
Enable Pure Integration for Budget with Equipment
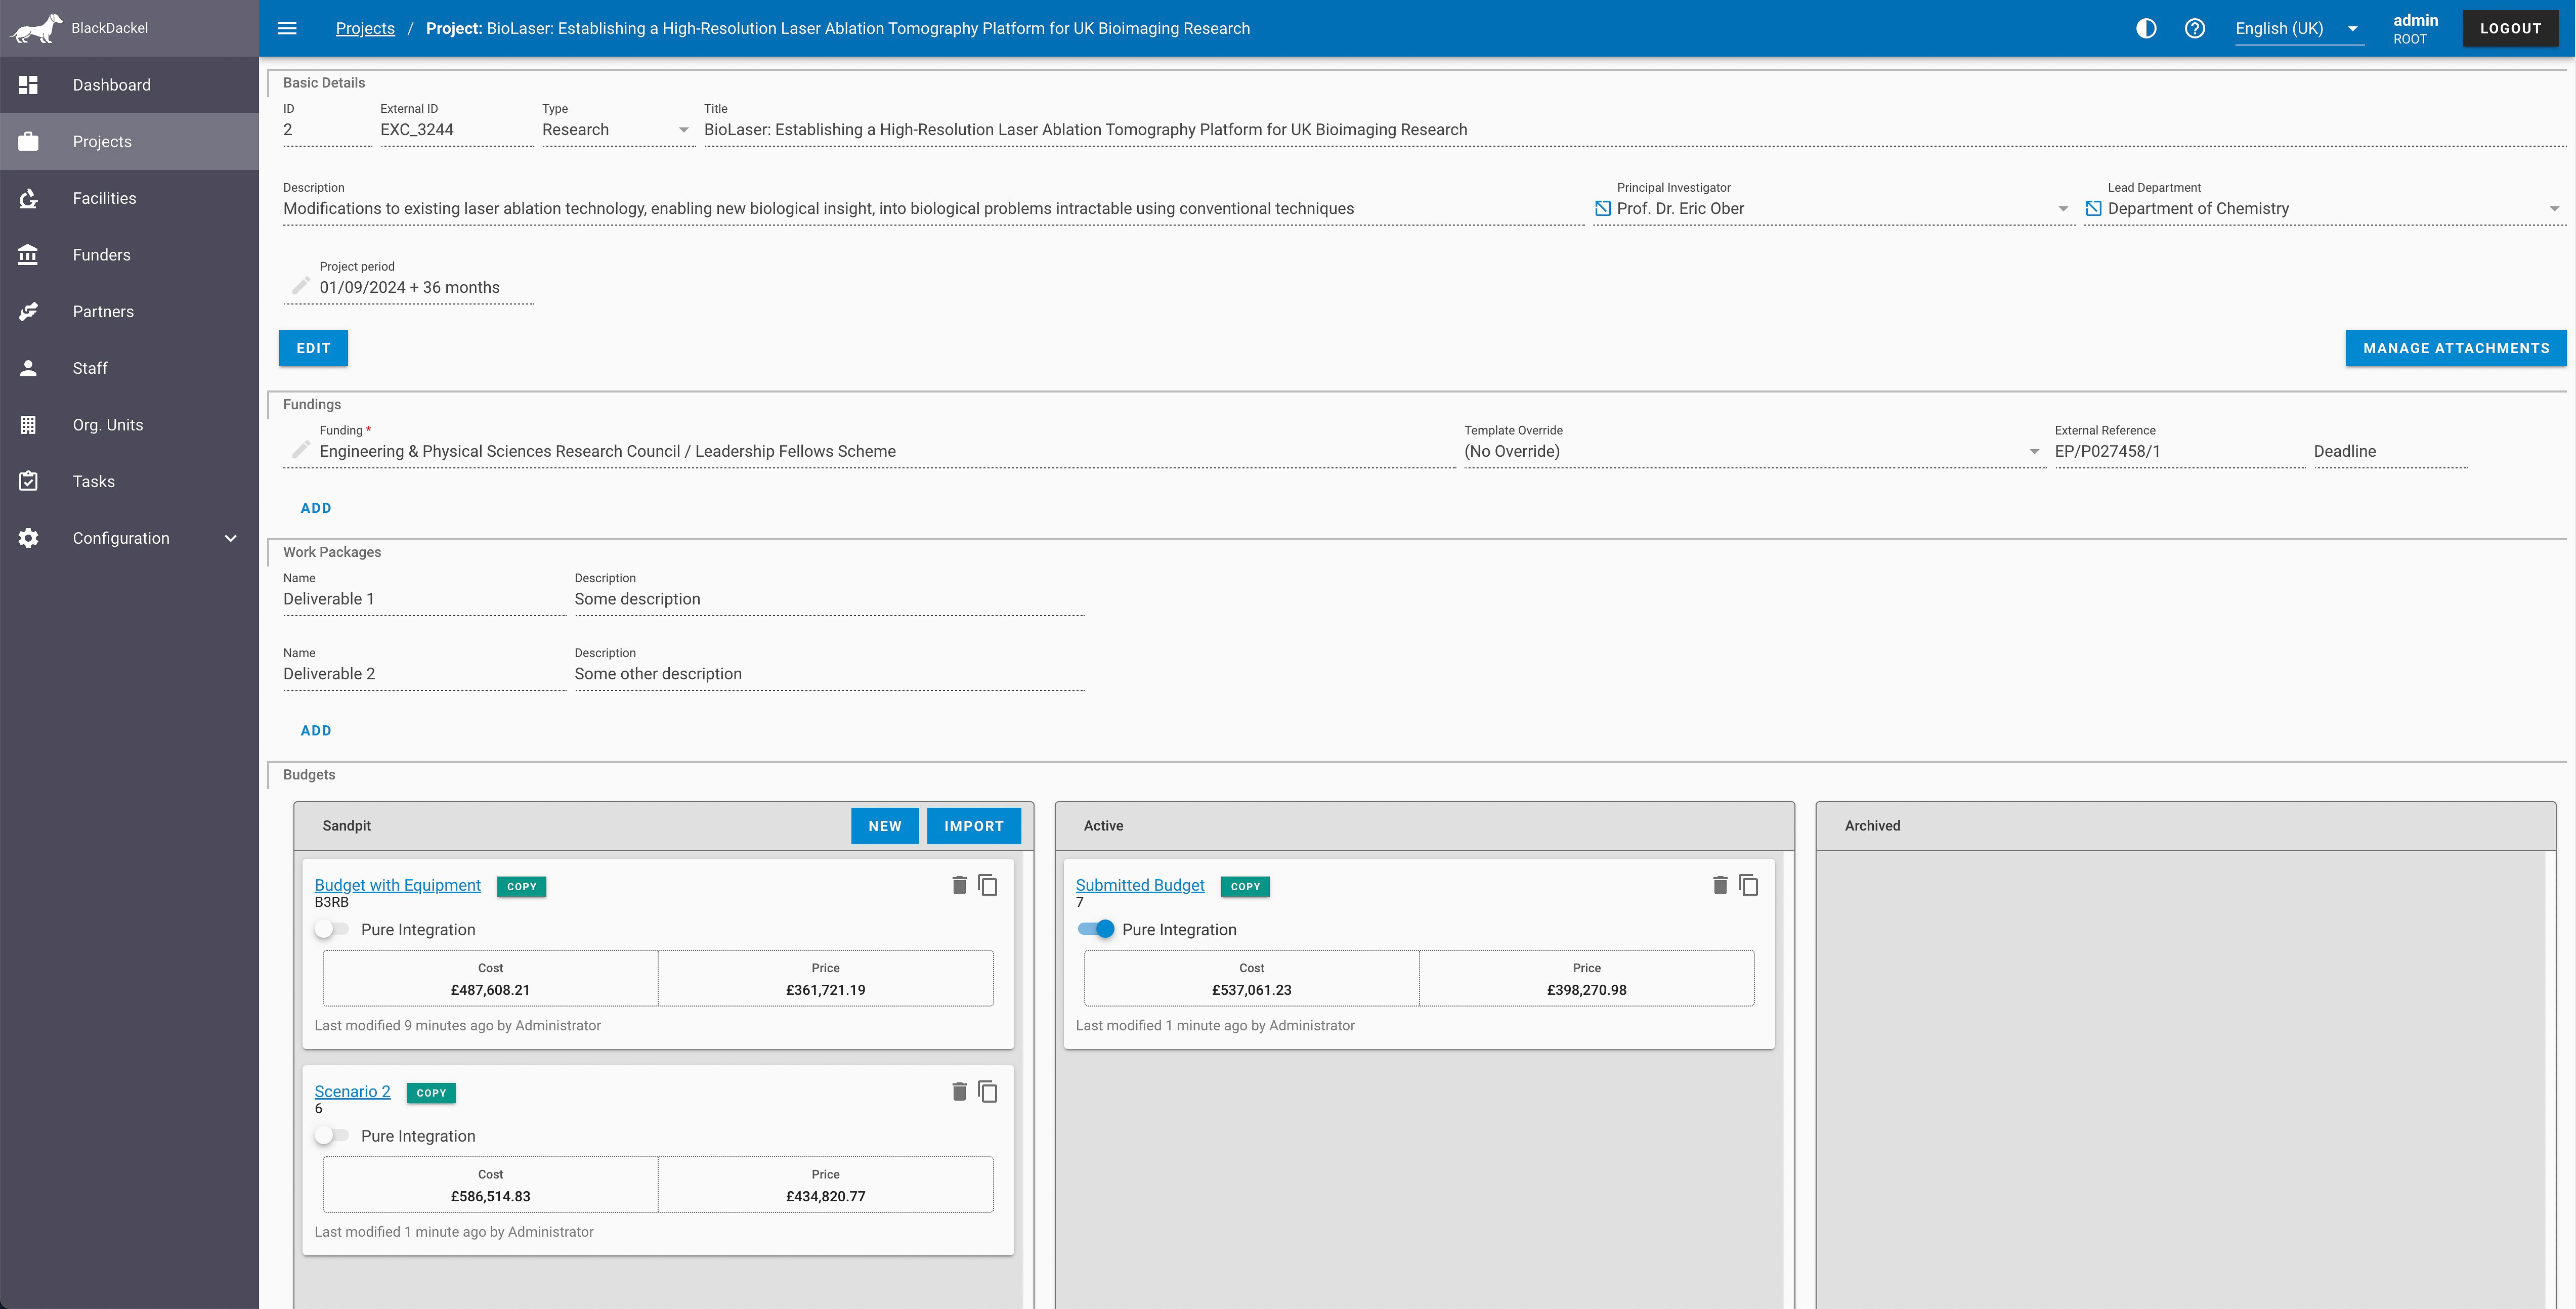331,929
